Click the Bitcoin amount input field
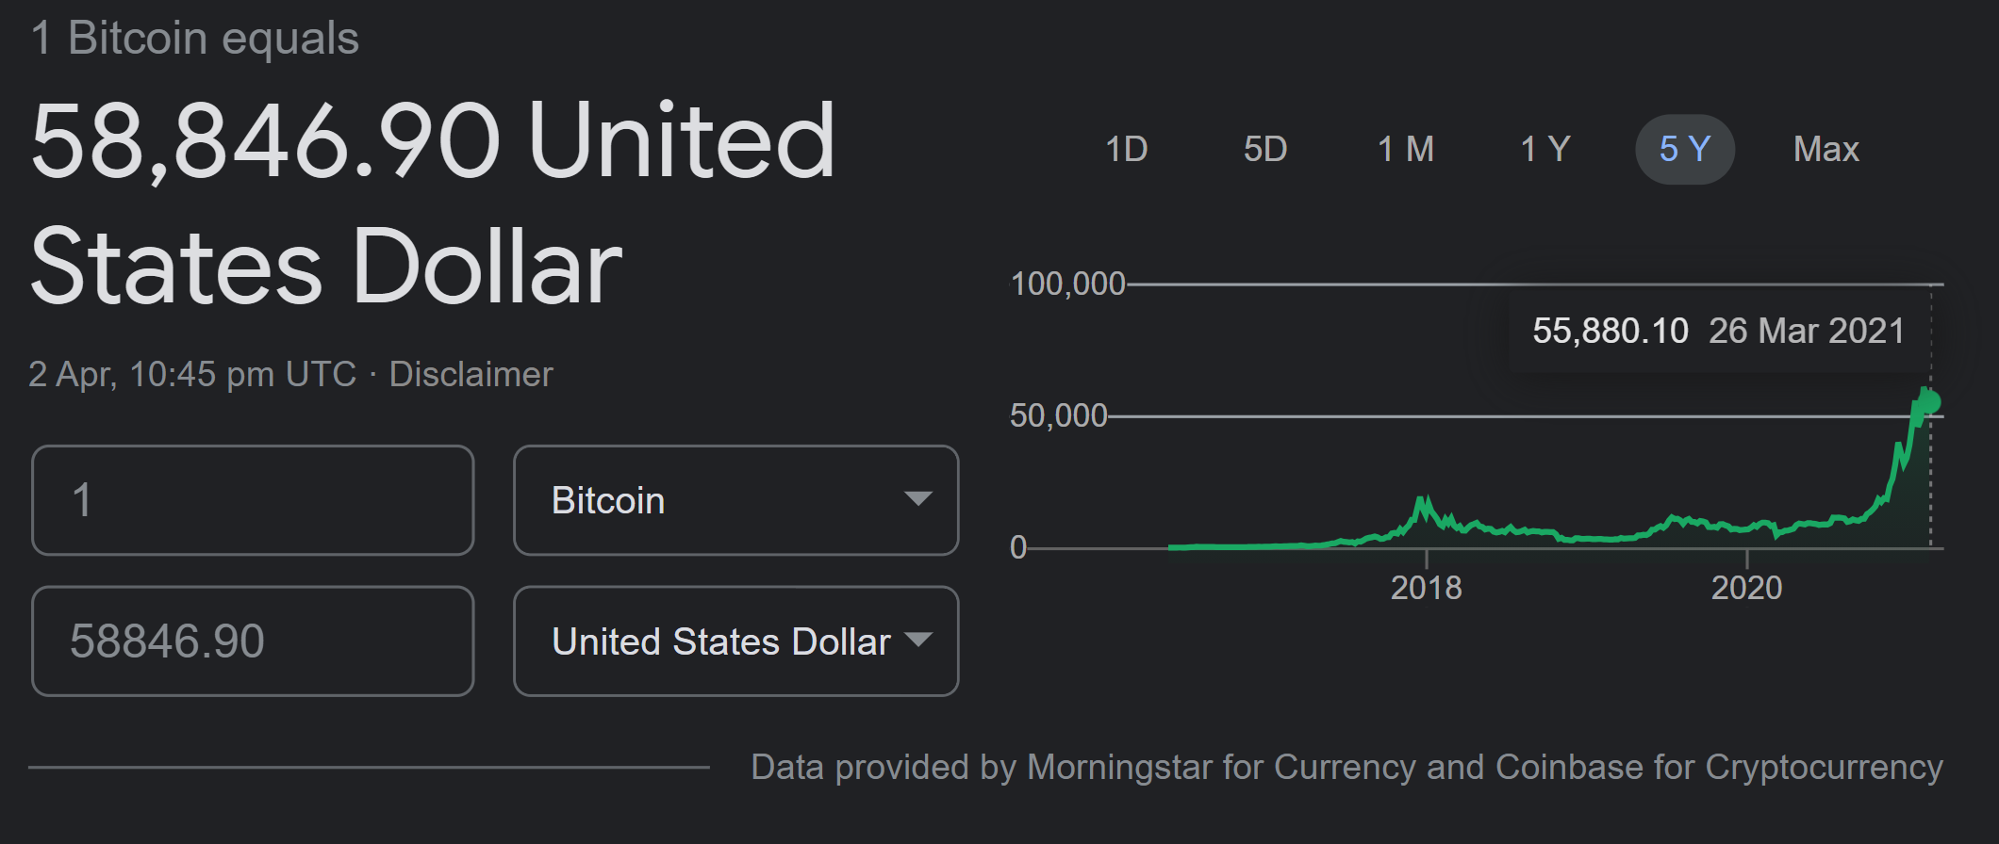Screen dimensions: 1999x844 pyautogui.click(x=253, y=500)
